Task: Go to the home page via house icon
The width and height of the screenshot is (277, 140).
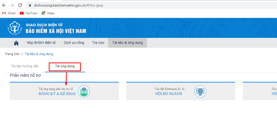Action: tap(16, 43)
